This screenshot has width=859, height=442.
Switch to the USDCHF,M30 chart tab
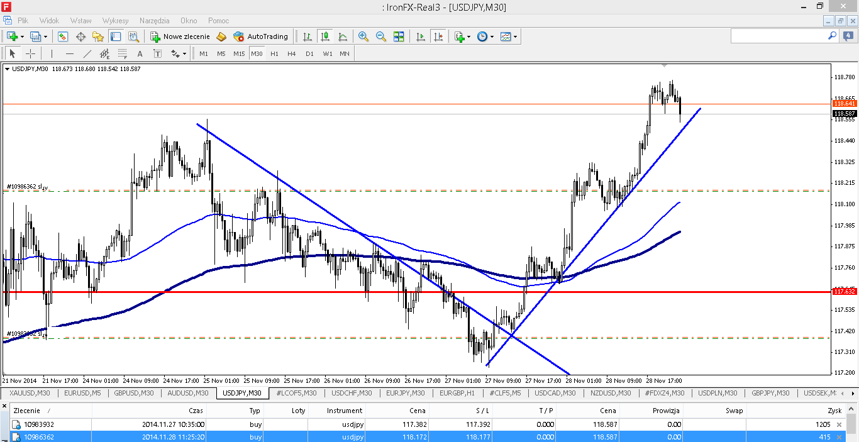(x=351, y=393)
